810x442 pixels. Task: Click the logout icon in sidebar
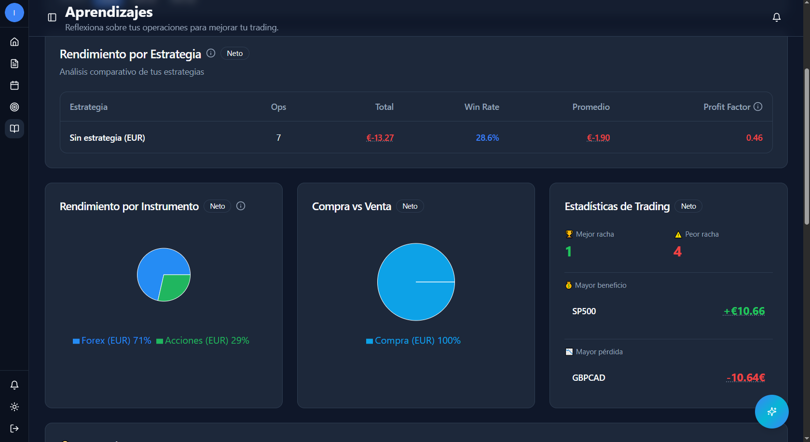[x=14, y=429]
